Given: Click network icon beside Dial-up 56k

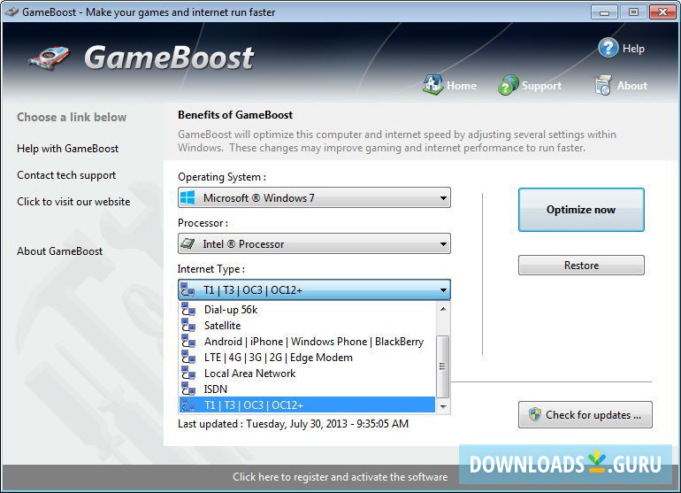Looking at the screenshot, I should (188, 309).
